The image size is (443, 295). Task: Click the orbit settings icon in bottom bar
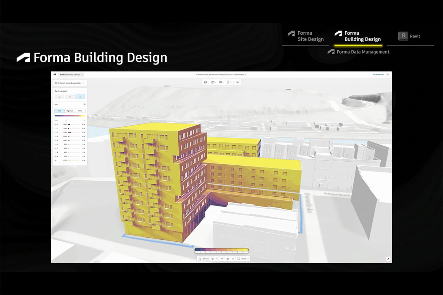pyautogui.click(x=213, y=259)
